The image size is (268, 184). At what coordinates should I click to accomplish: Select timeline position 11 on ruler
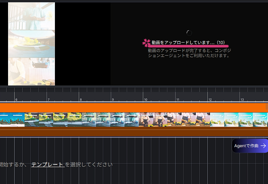point(177,99)
